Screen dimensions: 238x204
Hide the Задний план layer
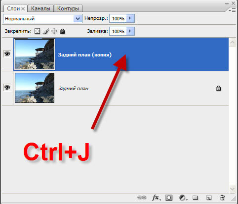(x=7, y=87)
